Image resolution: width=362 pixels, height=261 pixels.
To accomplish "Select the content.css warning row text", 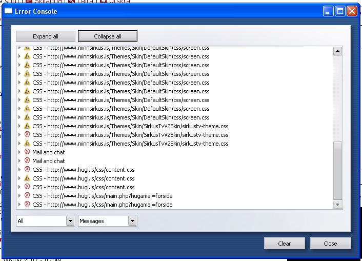I will [84, 178].
